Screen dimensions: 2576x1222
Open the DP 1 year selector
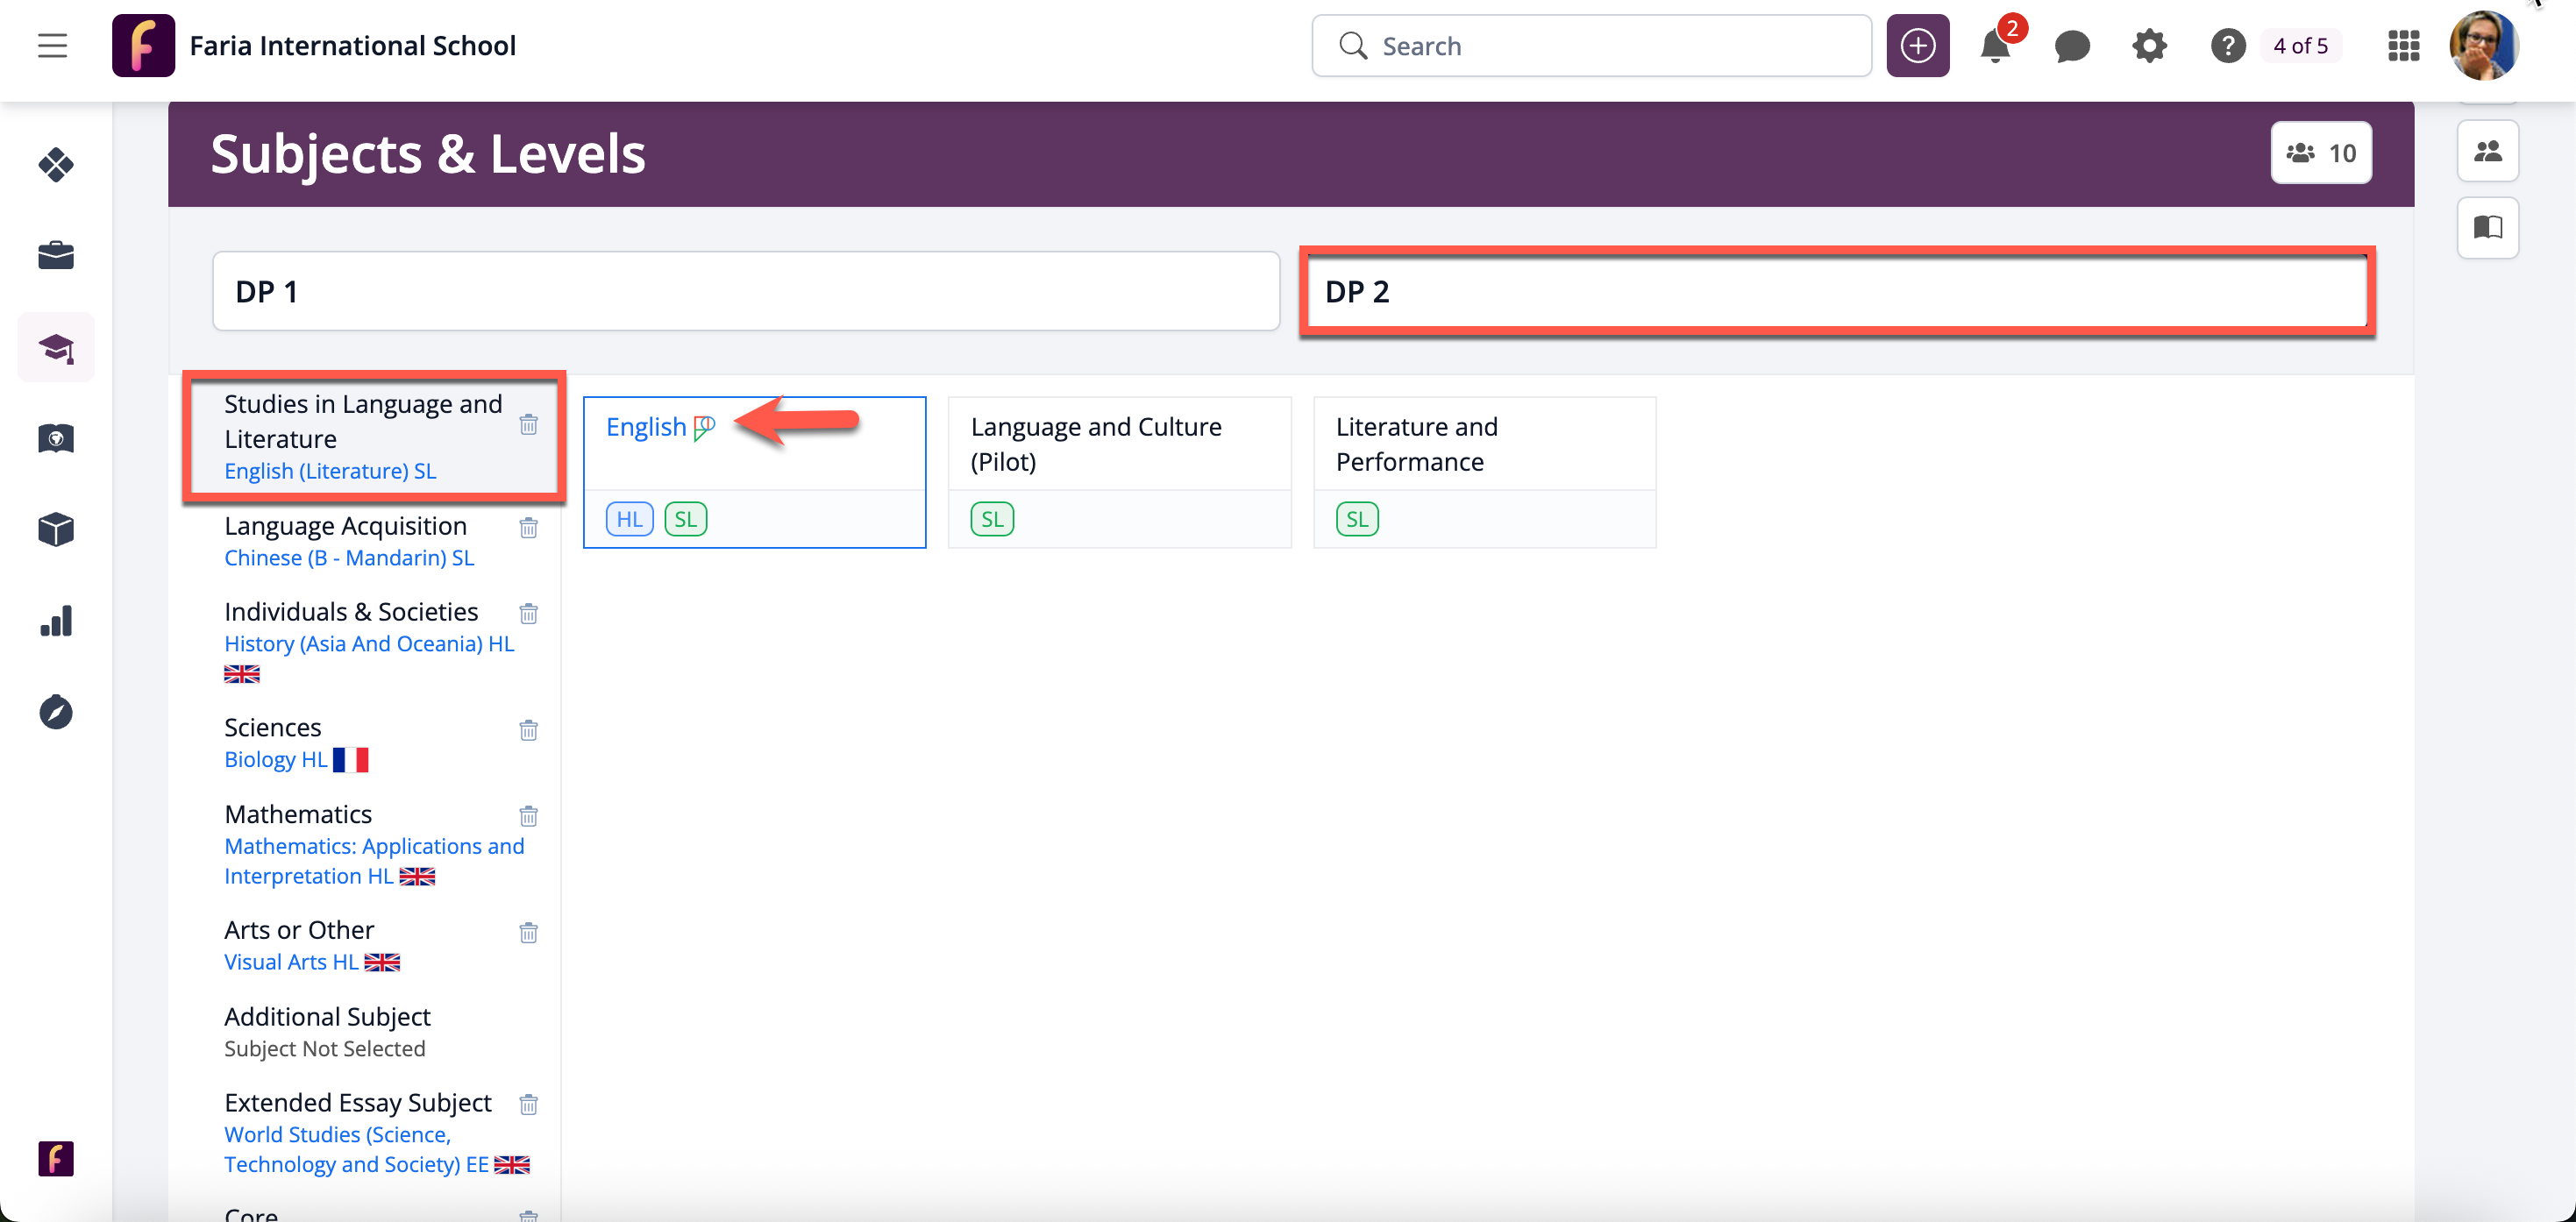click(x=745, y=291)
